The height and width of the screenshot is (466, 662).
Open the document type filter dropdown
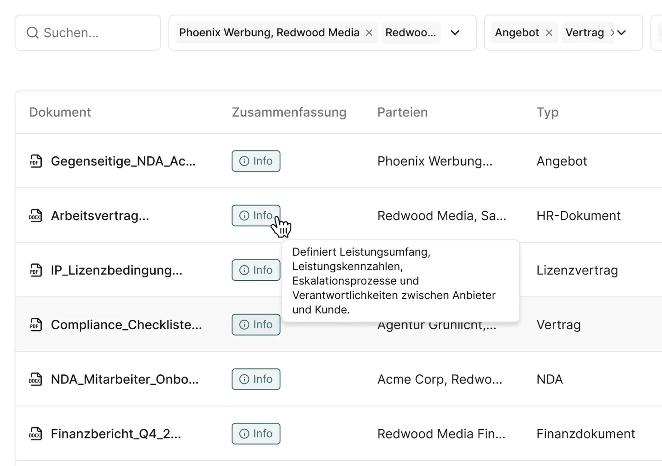tap(621, 33)
